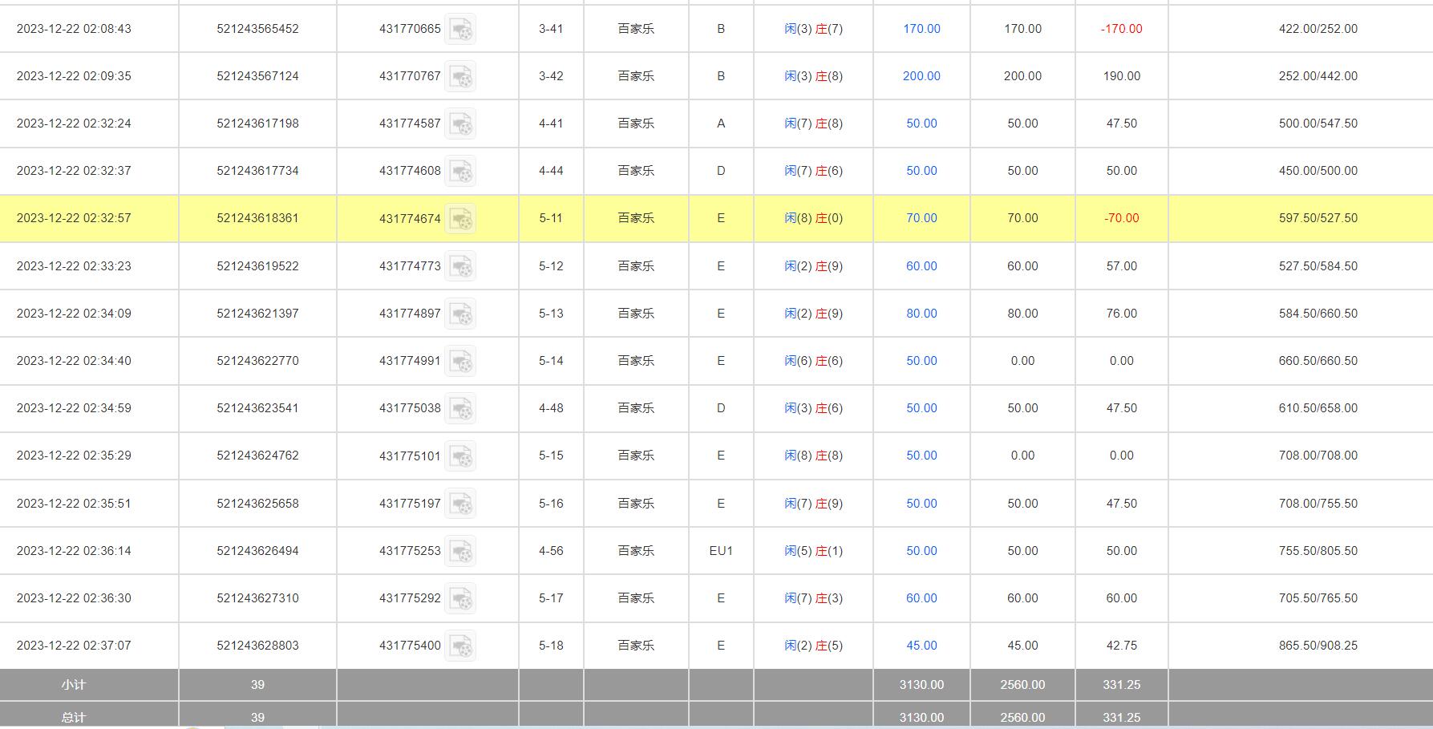Open result 闲(5) 庄(1) for table EU1
Viewport: 1433px width, 729px height.
813,551
